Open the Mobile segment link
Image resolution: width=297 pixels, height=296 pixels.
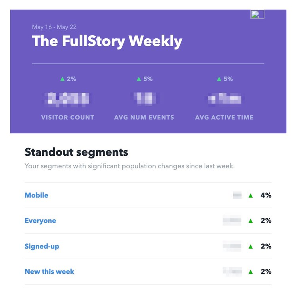(36, 195)
